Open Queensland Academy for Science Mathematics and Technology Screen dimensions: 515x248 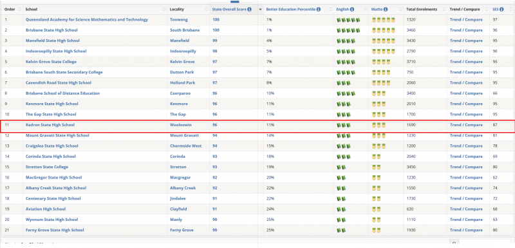coord(87,20)
